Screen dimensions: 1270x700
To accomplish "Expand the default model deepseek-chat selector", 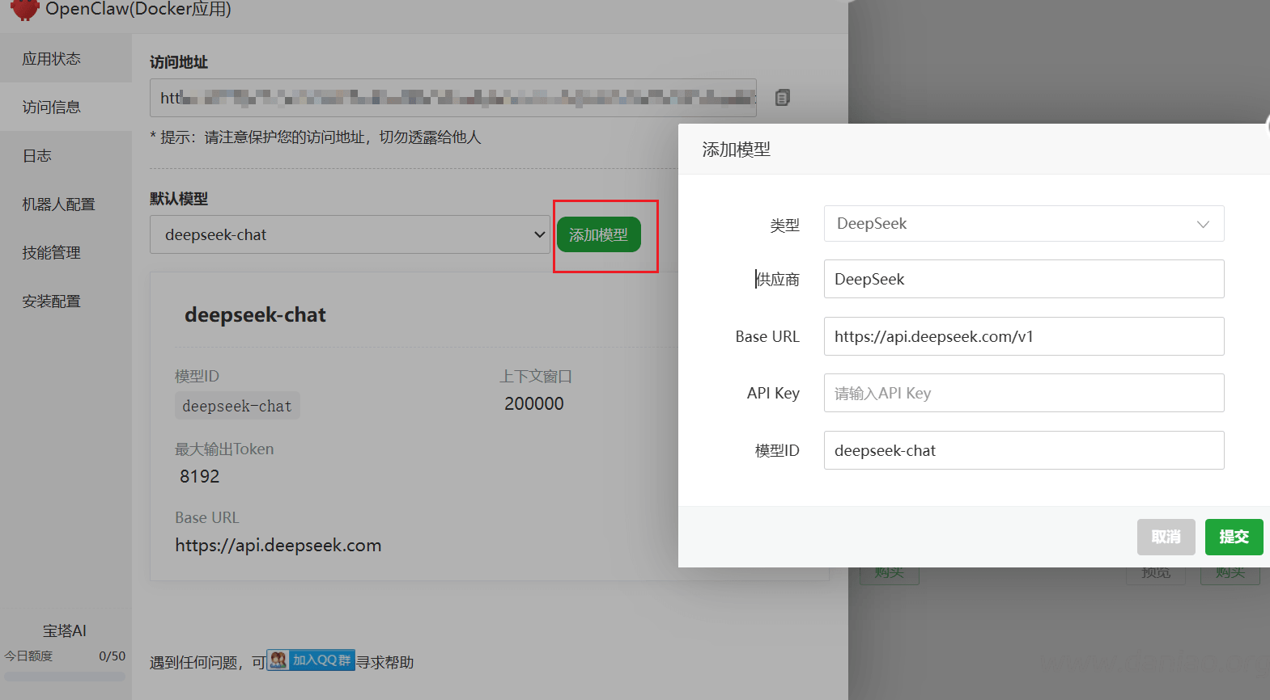I will (x=350, y=234).
